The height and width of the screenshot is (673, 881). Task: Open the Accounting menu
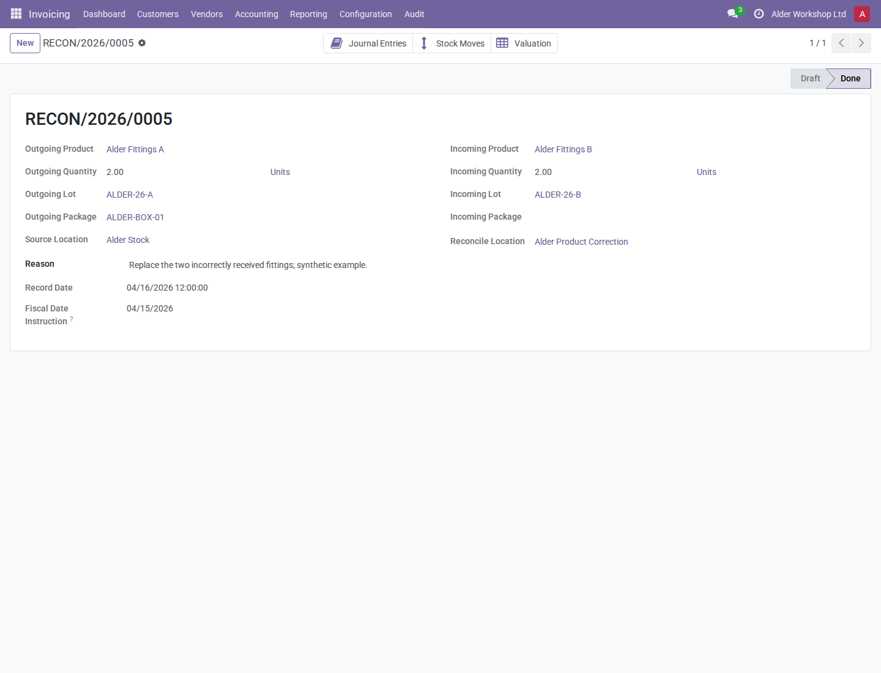(256, 13)
